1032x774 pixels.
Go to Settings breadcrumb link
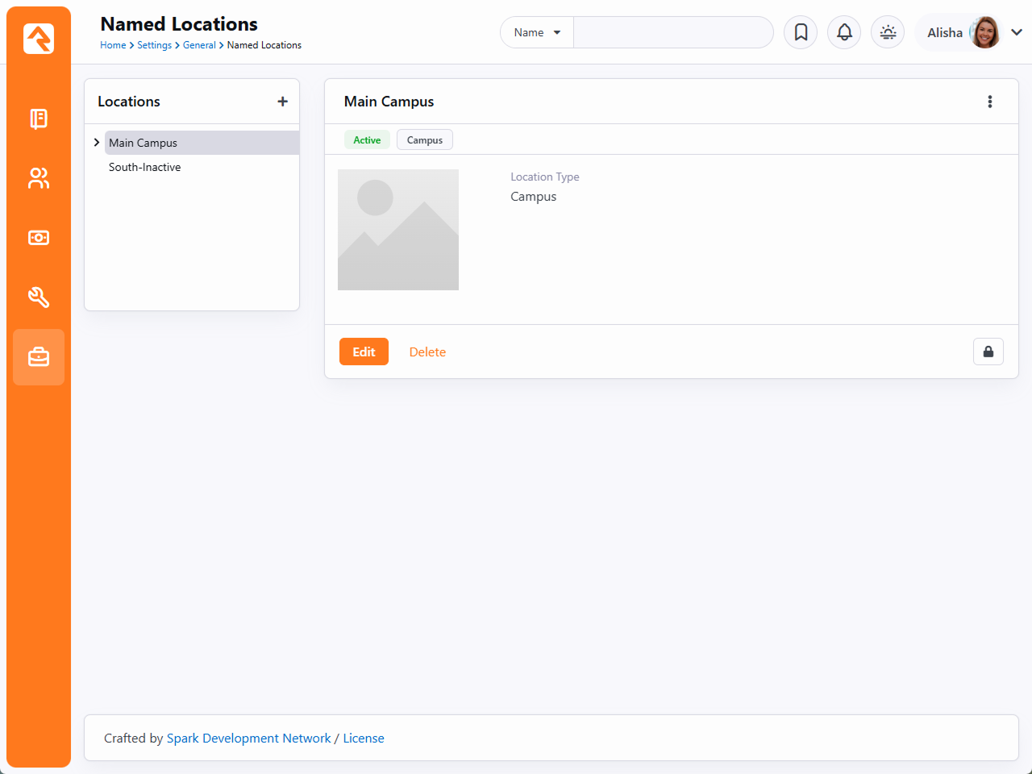(x=154, y=45)
